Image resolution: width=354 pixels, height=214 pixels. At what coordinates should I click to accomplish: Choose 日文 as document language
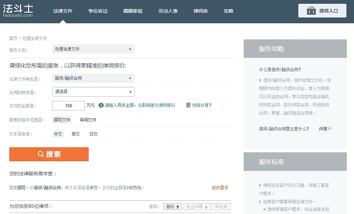(94, 134)
